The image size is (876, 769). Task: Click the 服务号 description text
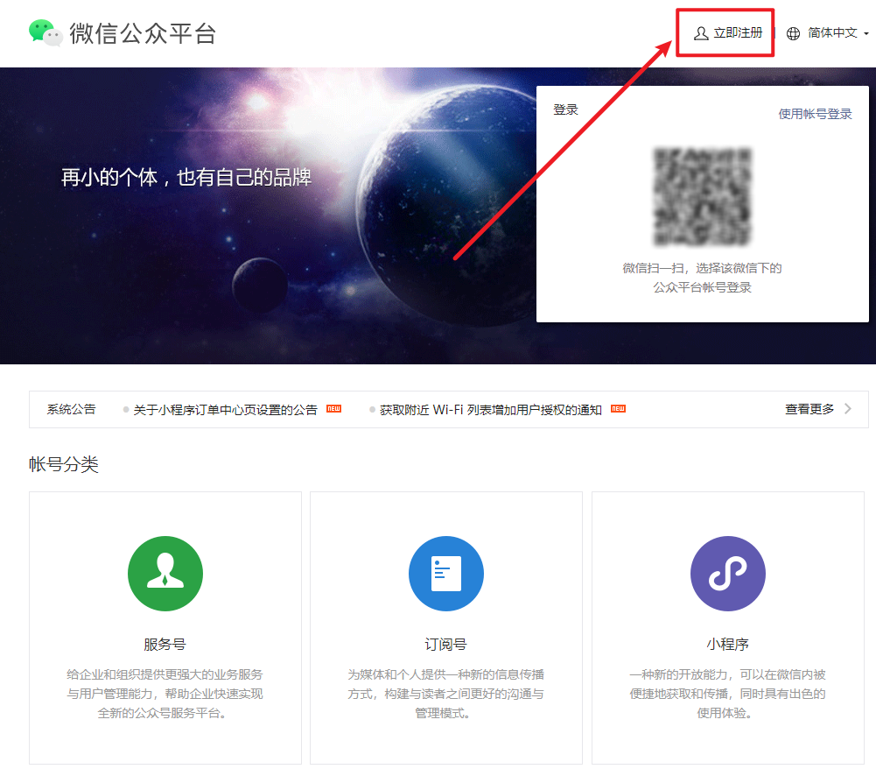[x=165, y=694]
